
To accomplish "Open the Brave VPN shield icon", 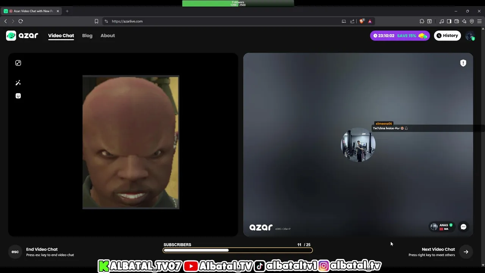I will 472,21.
